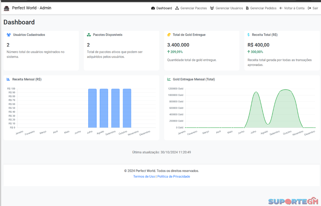The width and height of the screenshot is (321, 206).
Task: Click the green up arrow beside 300,00%
Action: [249, 52]
